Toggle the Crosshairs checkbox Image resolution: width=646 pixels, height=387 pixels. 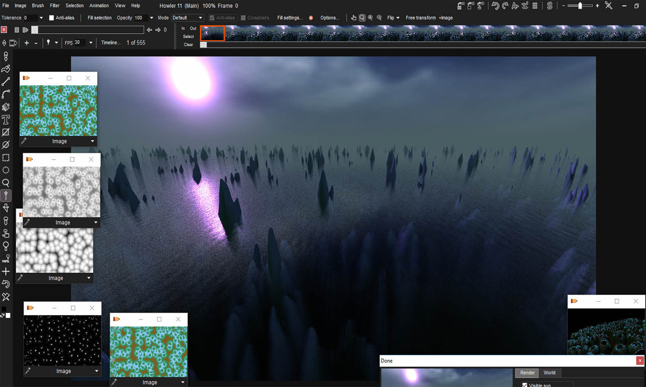pyautogui.click(x=243, y=18)
